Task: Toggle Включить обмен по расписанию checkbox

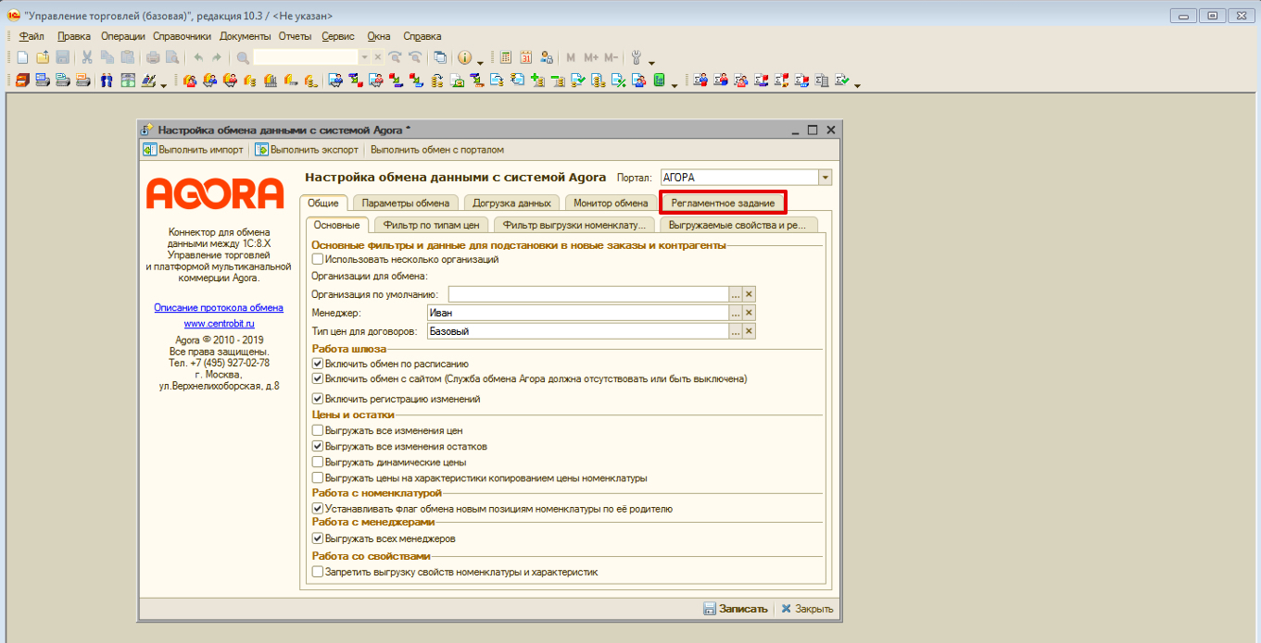Action: [x=318, y=365]
